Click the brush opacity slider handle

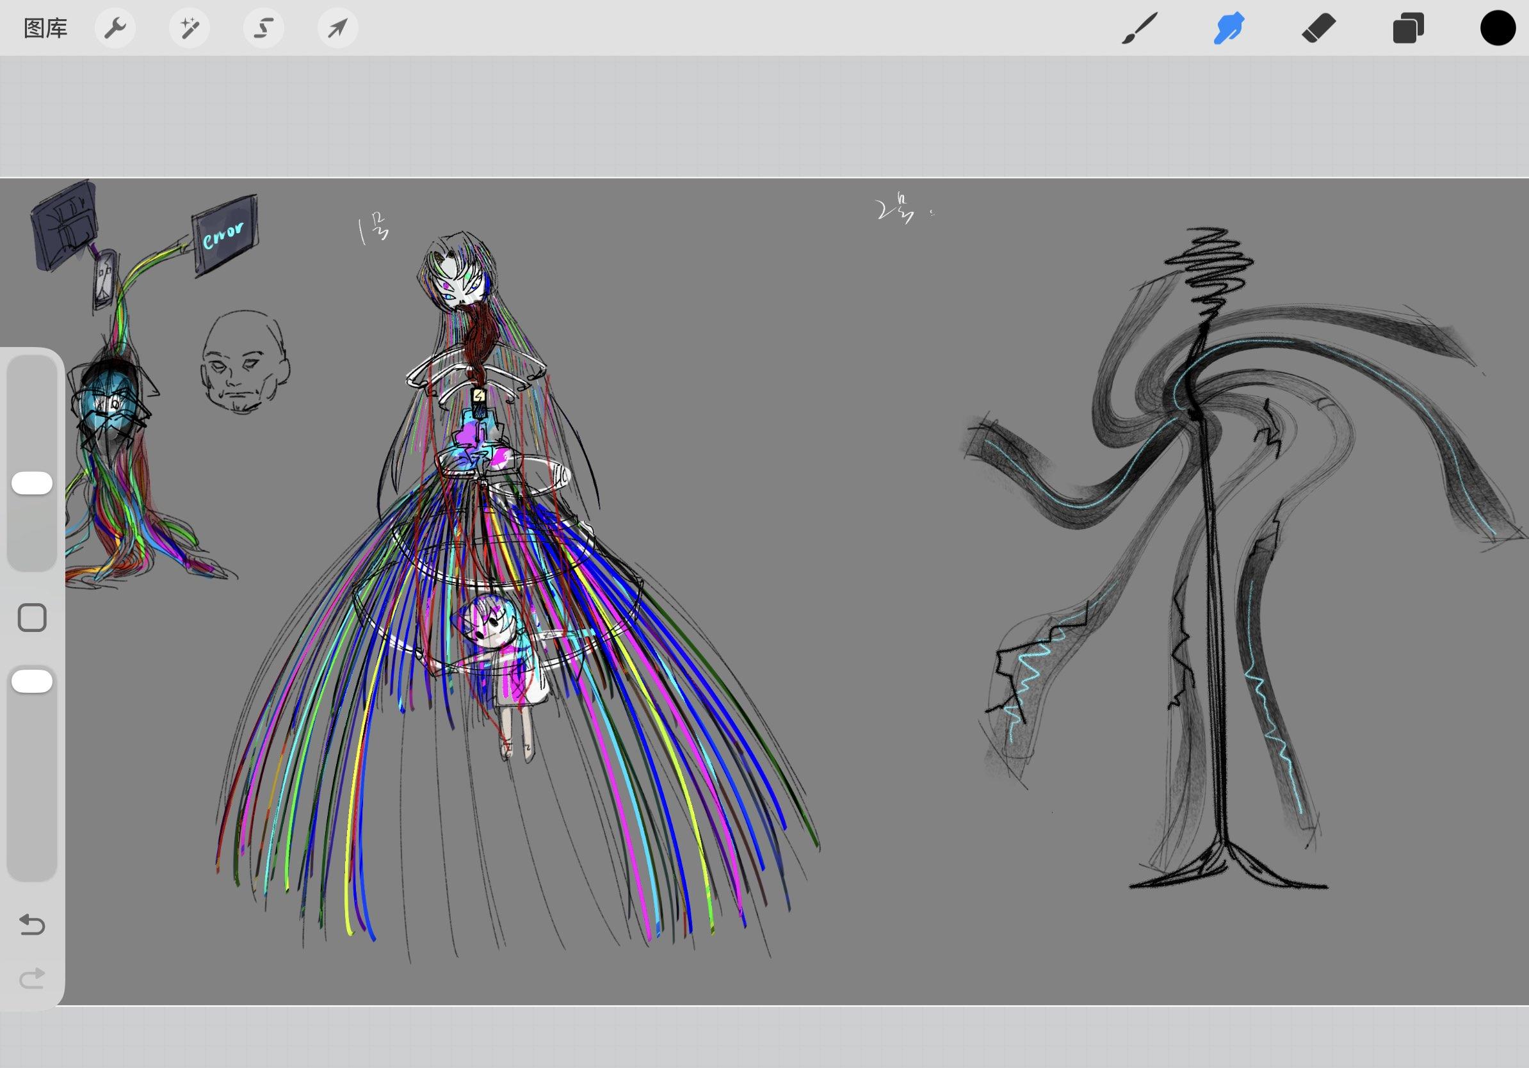[x=32, y=682]
